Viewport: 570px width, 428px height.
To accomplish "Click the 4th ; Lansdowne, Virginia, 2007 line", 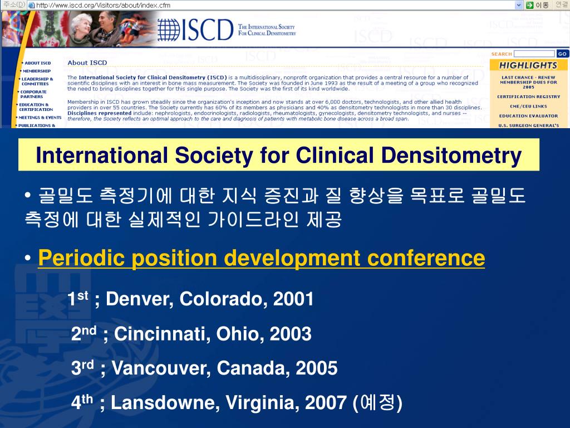I will pos(237,402).
